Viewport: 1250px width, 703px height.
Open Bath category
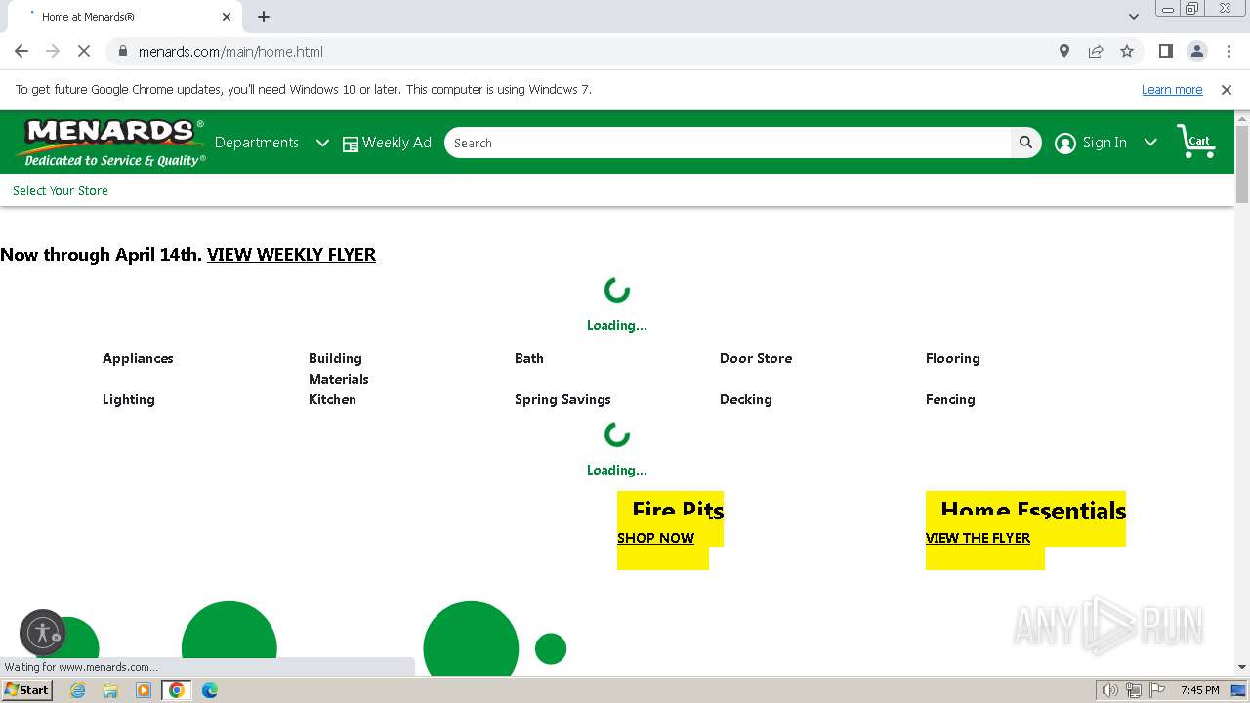tap(529, 358)
